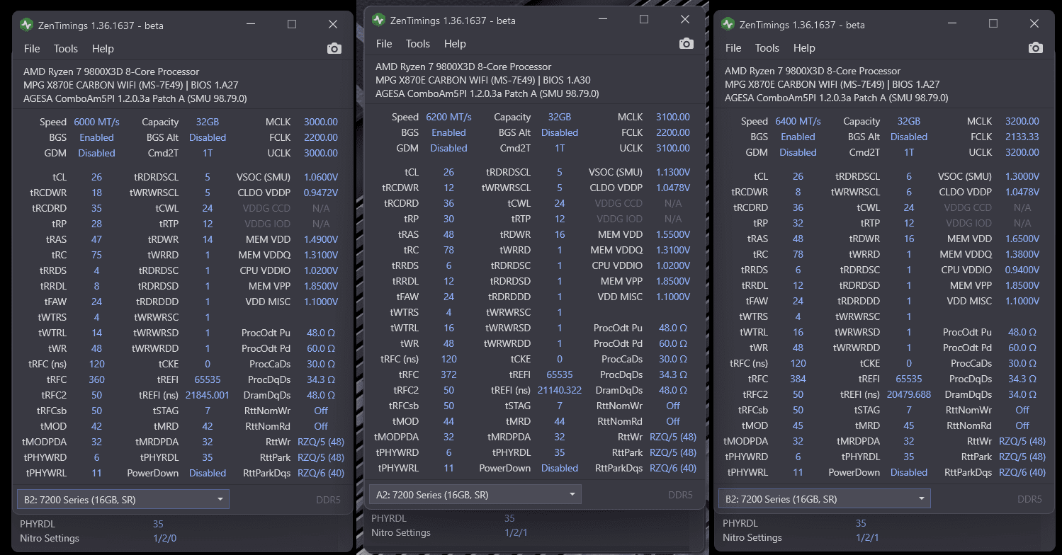Click camera screenshot icon in right ZenTimings window
Screen dimensions: 1062x555
(1035, 48)
